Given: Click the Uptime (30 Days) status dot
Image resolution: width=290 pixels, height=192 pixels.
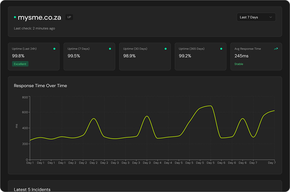Looking at the screenshot, I should click(166, 49).
